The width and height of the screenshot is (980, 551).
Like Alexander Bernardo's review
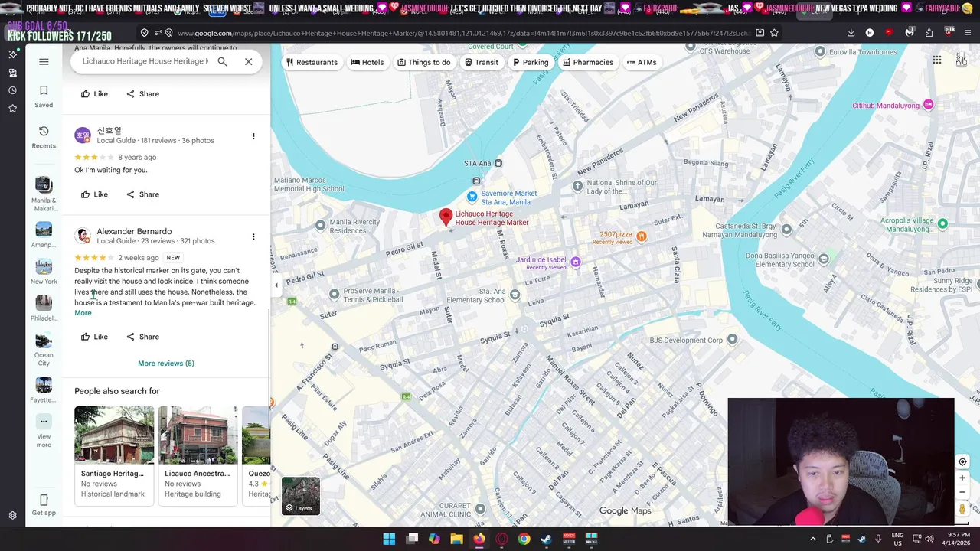point(94,337)
